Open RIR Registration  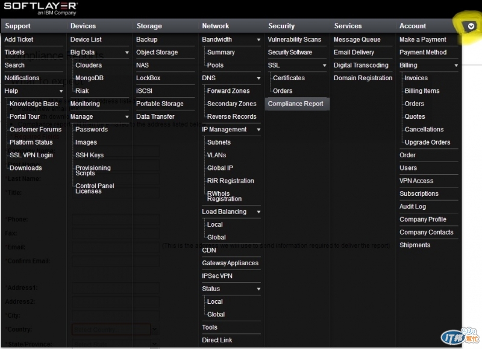pyautogui.click(x=231, y=181)
